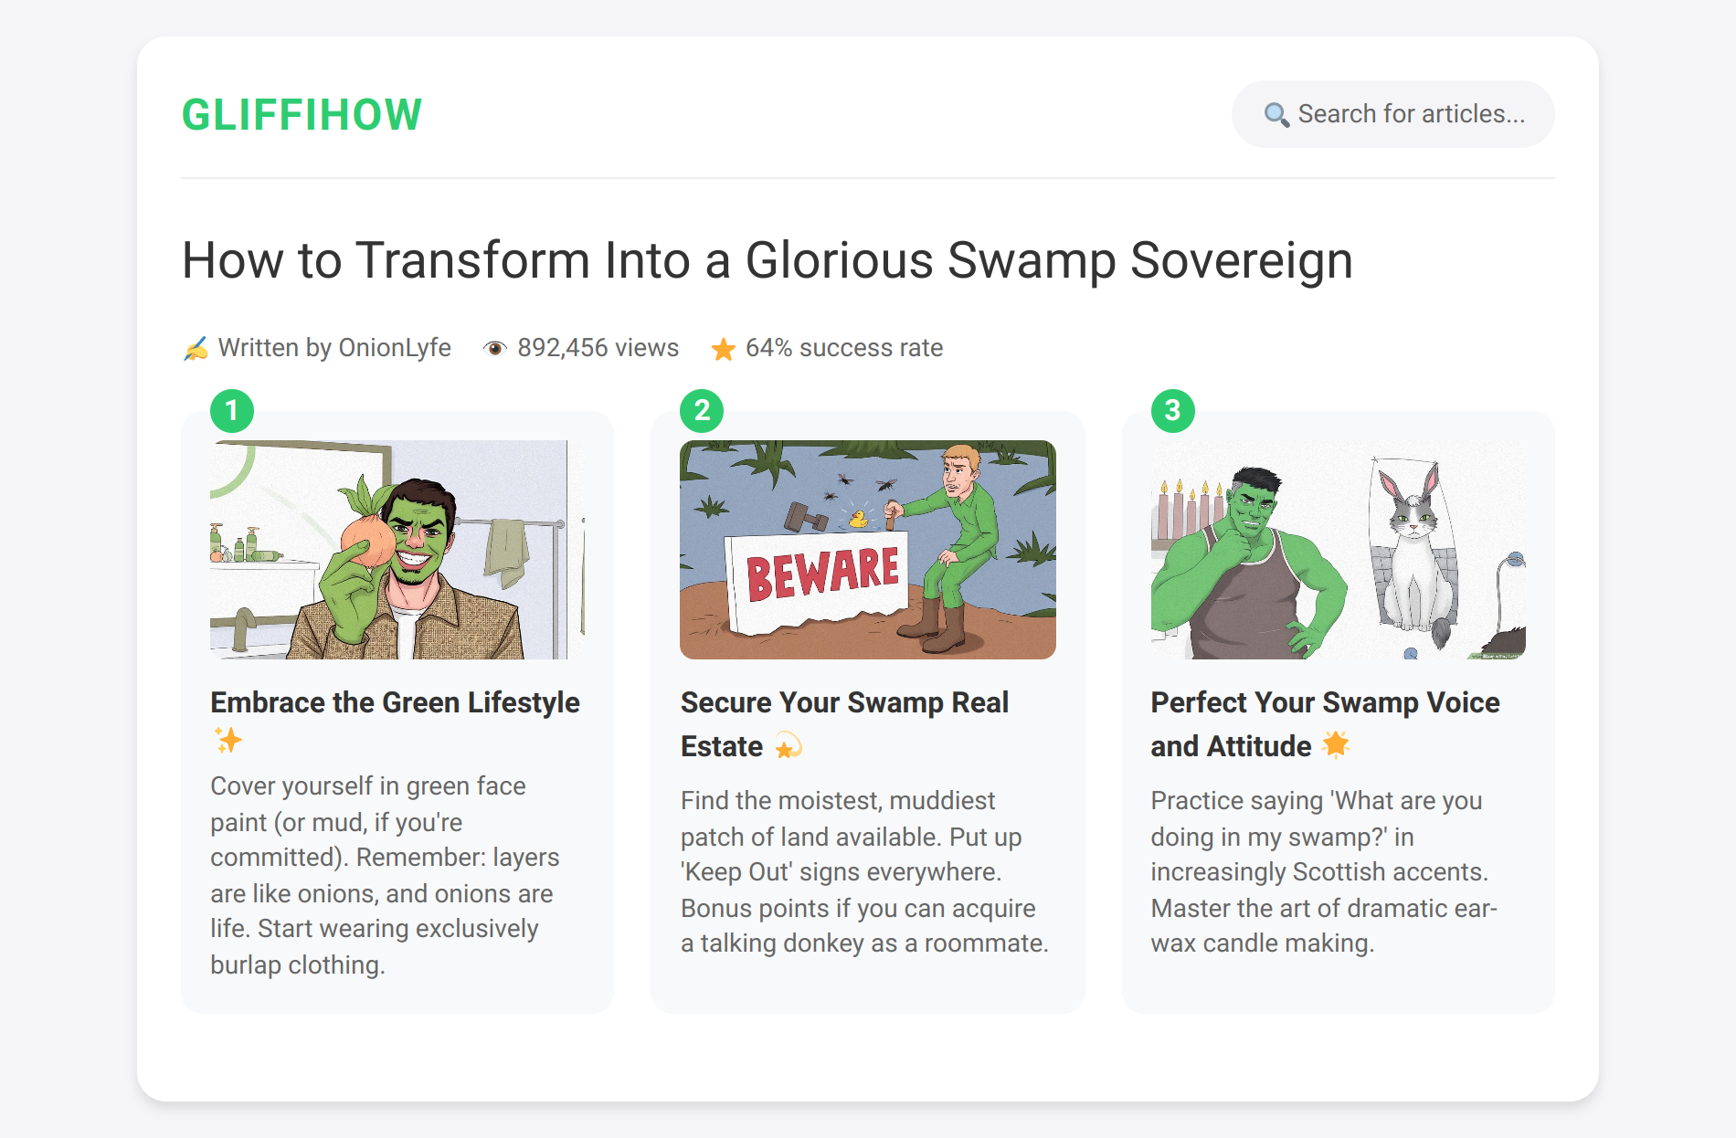Click the step 1 onion illustration thumbnail
Viewport: 1736px width, 1138px height.
pyautogui.click(x=399, y=549)
